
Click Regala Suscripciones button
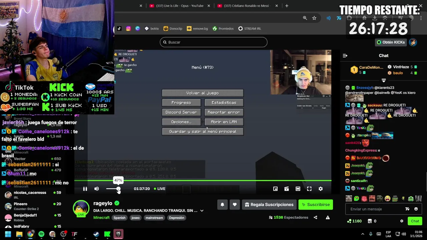(269, 205)
